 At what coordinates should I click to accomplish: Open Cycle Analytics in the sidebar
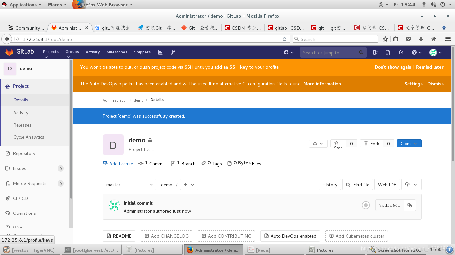point(29,137)
